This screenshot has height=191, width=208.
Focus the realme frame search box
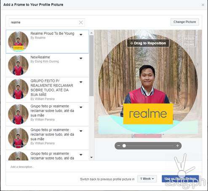[47, 22]
